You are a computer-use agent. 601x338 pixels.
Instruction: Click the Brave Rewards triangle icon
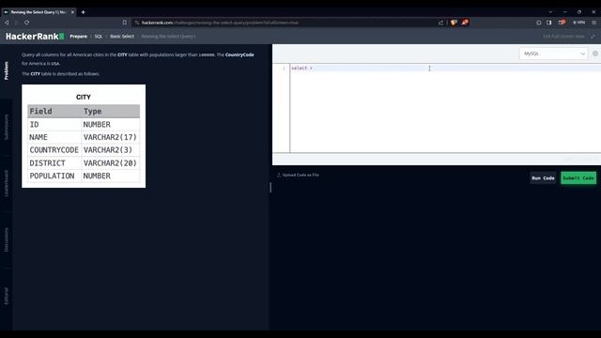(465, 23)
